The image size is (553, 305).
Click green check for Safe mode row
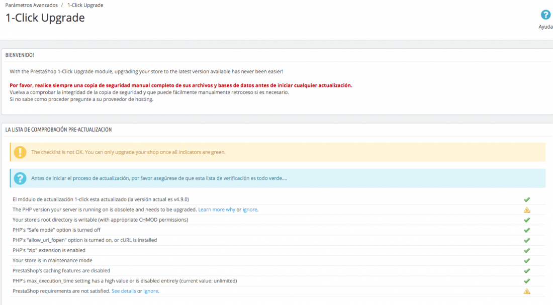tap(527, 230)
